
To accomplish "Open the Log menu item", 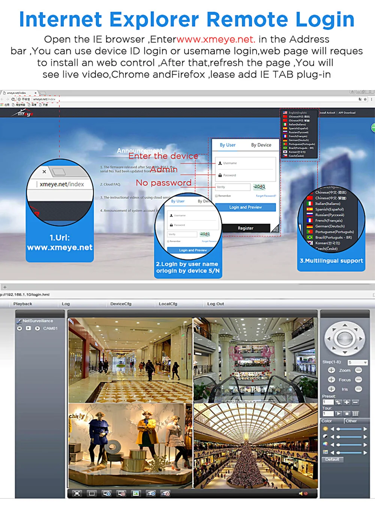I will tap(66, 304).
